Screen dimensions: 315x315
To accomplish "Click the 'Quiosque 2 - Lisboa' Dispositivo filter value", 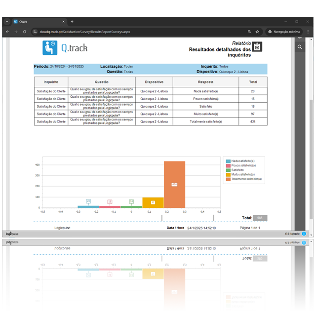I will [x=234, y=72].
